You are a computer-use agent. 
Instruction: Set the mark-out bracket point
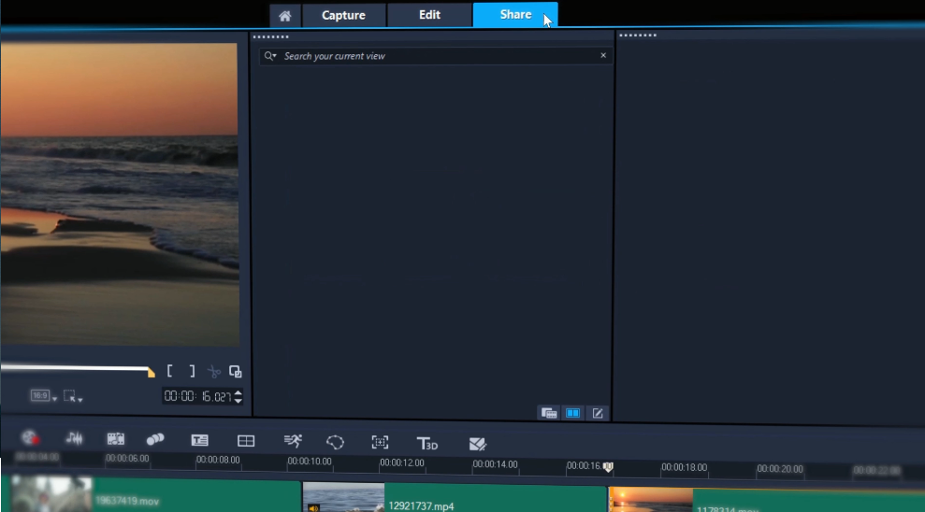(x=192, y=371)
